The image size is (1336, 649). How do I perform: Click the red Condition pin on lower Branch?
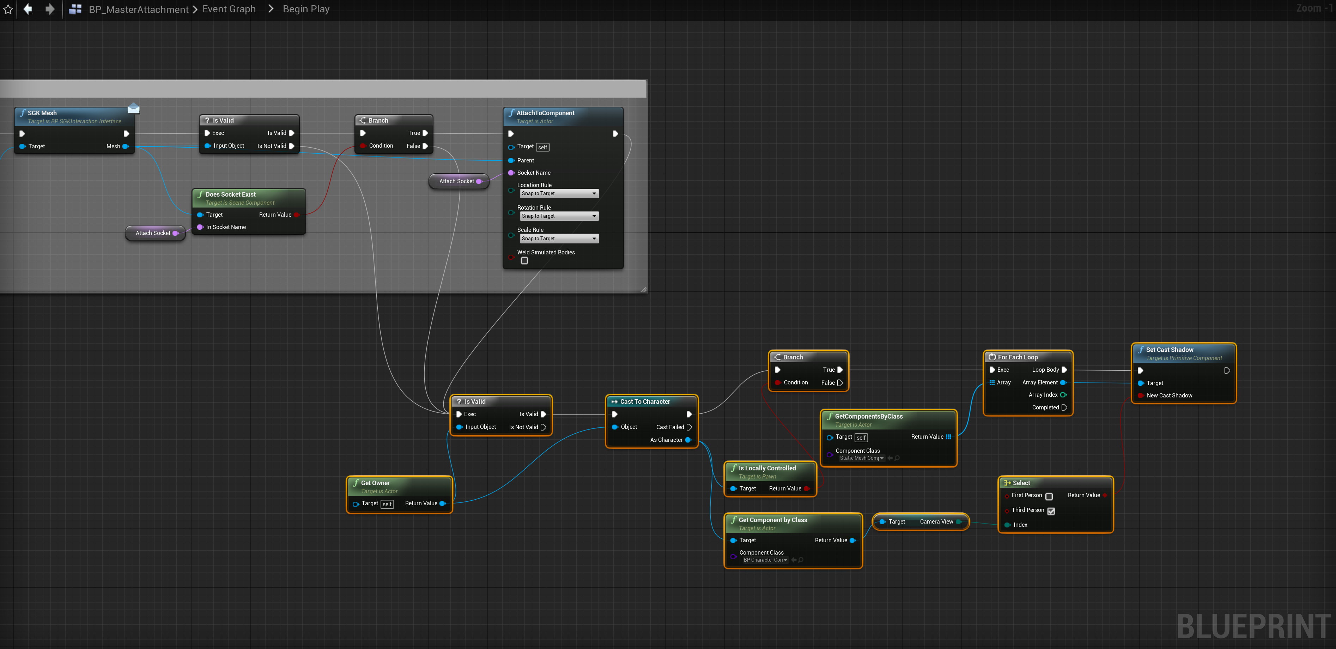(x=778, y=383)
